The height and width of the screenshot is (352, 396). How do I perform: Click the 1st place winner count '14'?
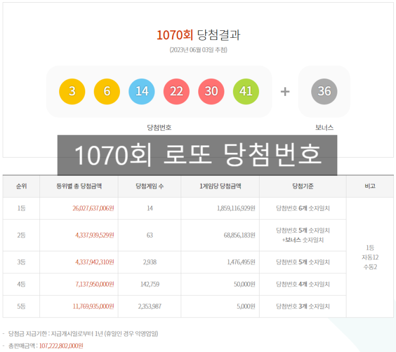coord(150,208)
